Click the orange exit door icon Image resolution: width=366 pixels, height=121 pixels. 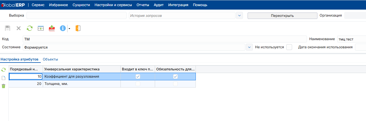(78, 28)
